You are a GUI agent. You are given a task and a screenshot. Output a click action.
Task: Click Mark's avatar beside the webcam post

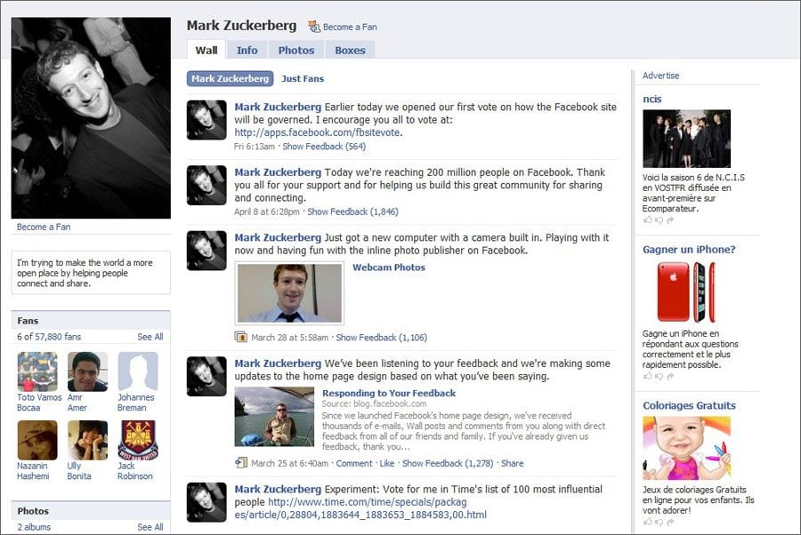[206, 252]
